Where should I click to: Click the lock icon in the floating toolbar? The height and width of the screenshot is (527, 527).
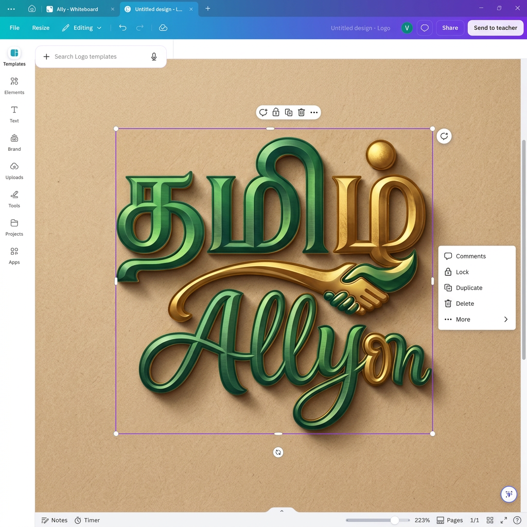pos(276,113)
